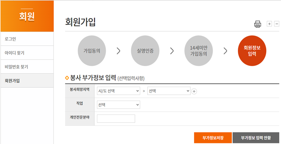This screenshot has height=144, width=281.
Task: Click the 회원정보 입력 step circle
Action: (x=252, y=51)
